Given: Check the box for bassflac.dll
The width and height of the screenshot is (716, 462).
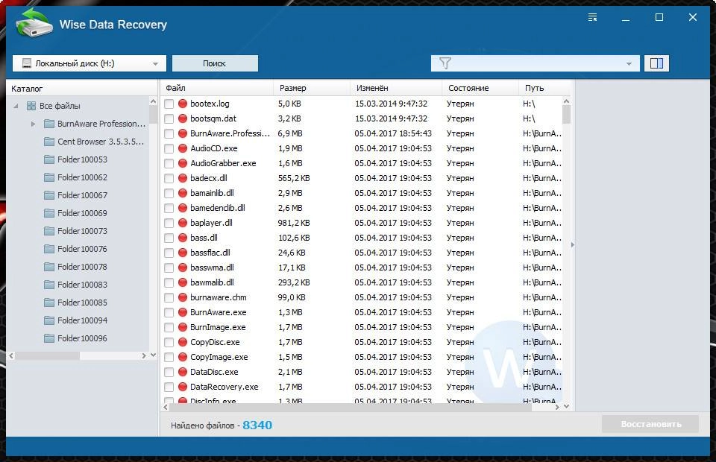Looking at the screenshot, I should [169, 253].
